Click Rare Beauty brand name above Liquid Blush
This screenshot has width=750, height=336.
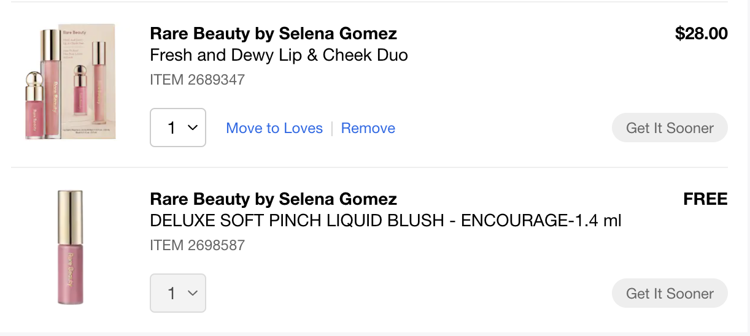273,199
